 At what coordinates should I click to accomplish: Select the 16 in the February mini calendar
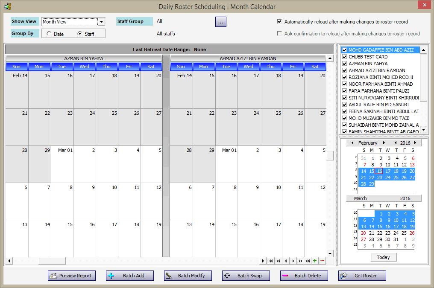click(x=379, y=171)
